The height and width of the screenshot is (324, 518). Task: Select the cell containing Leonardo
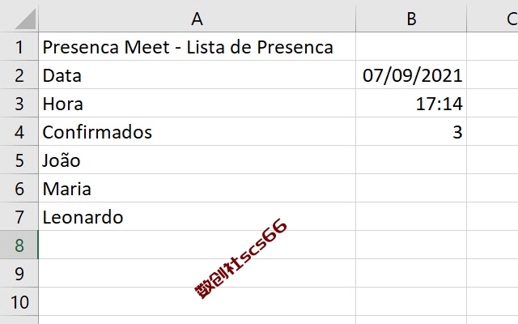click(x=197, y=216)
